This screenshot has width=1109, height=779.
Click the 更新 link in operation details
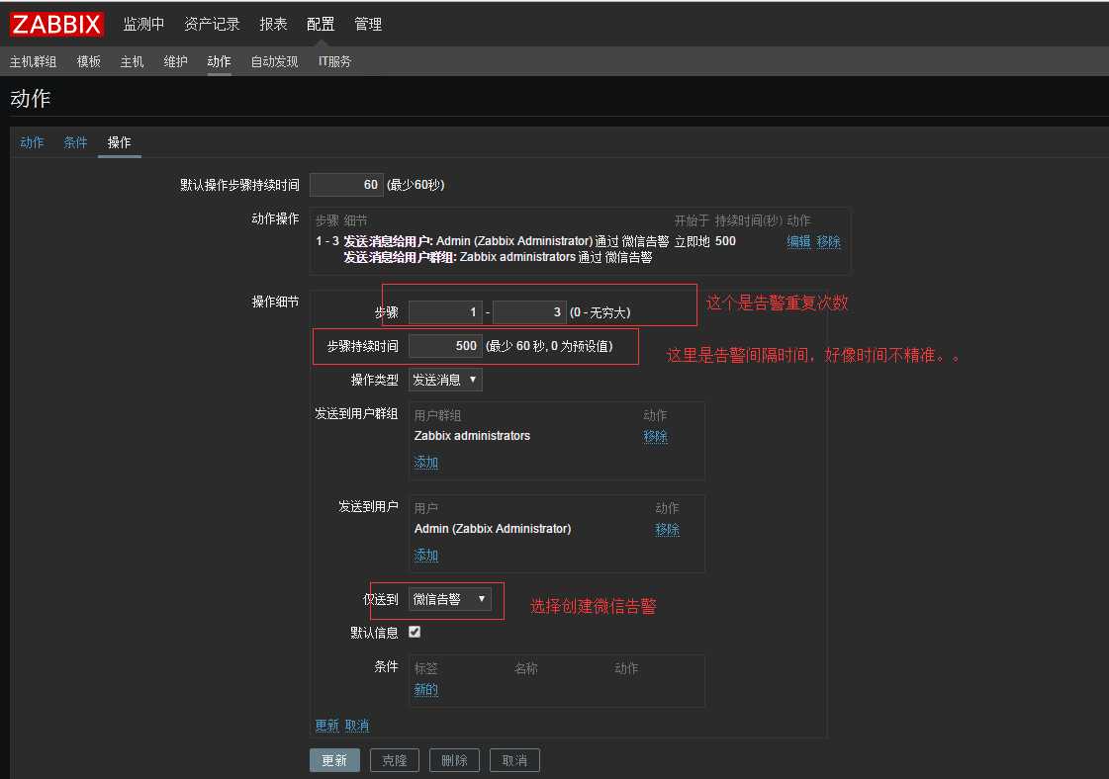pos(326,726)
